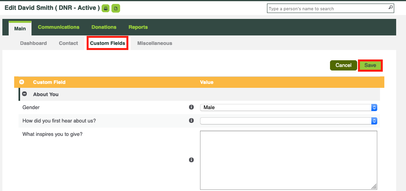
Task: Open the Donations tab
Action: [x=104, y=27]
